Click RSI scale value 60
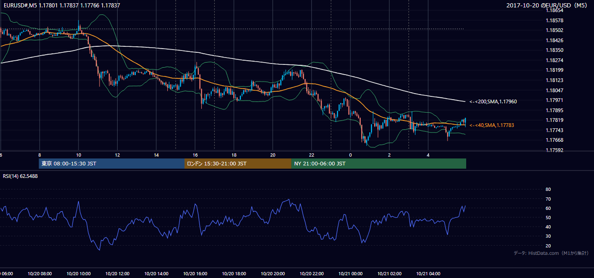Screen dimensions: 594x278 coord(548,208)
